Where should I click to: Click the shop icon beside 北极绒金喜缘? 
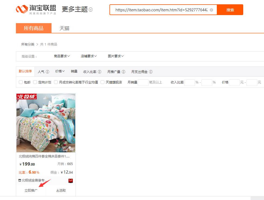click(20, 180)
